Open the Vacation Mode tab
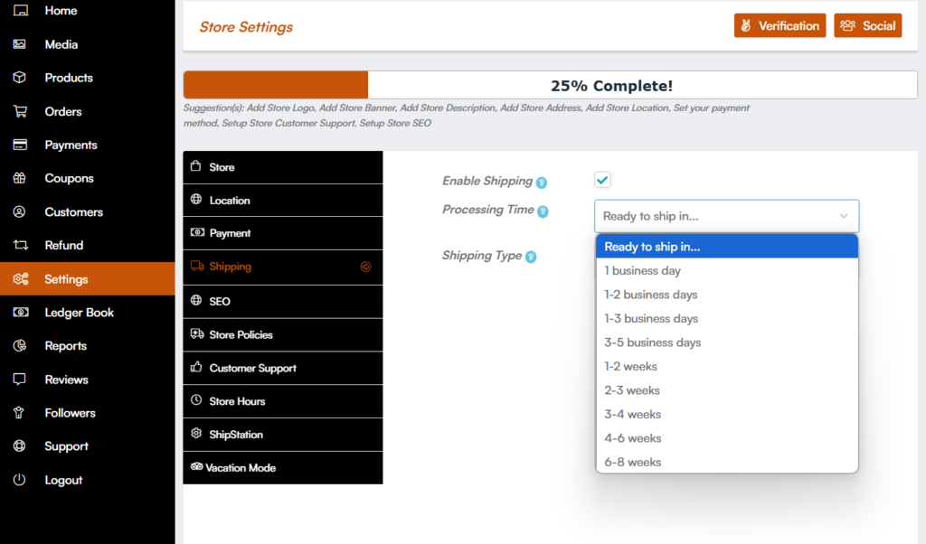926x544 pixels. point(241,468)
